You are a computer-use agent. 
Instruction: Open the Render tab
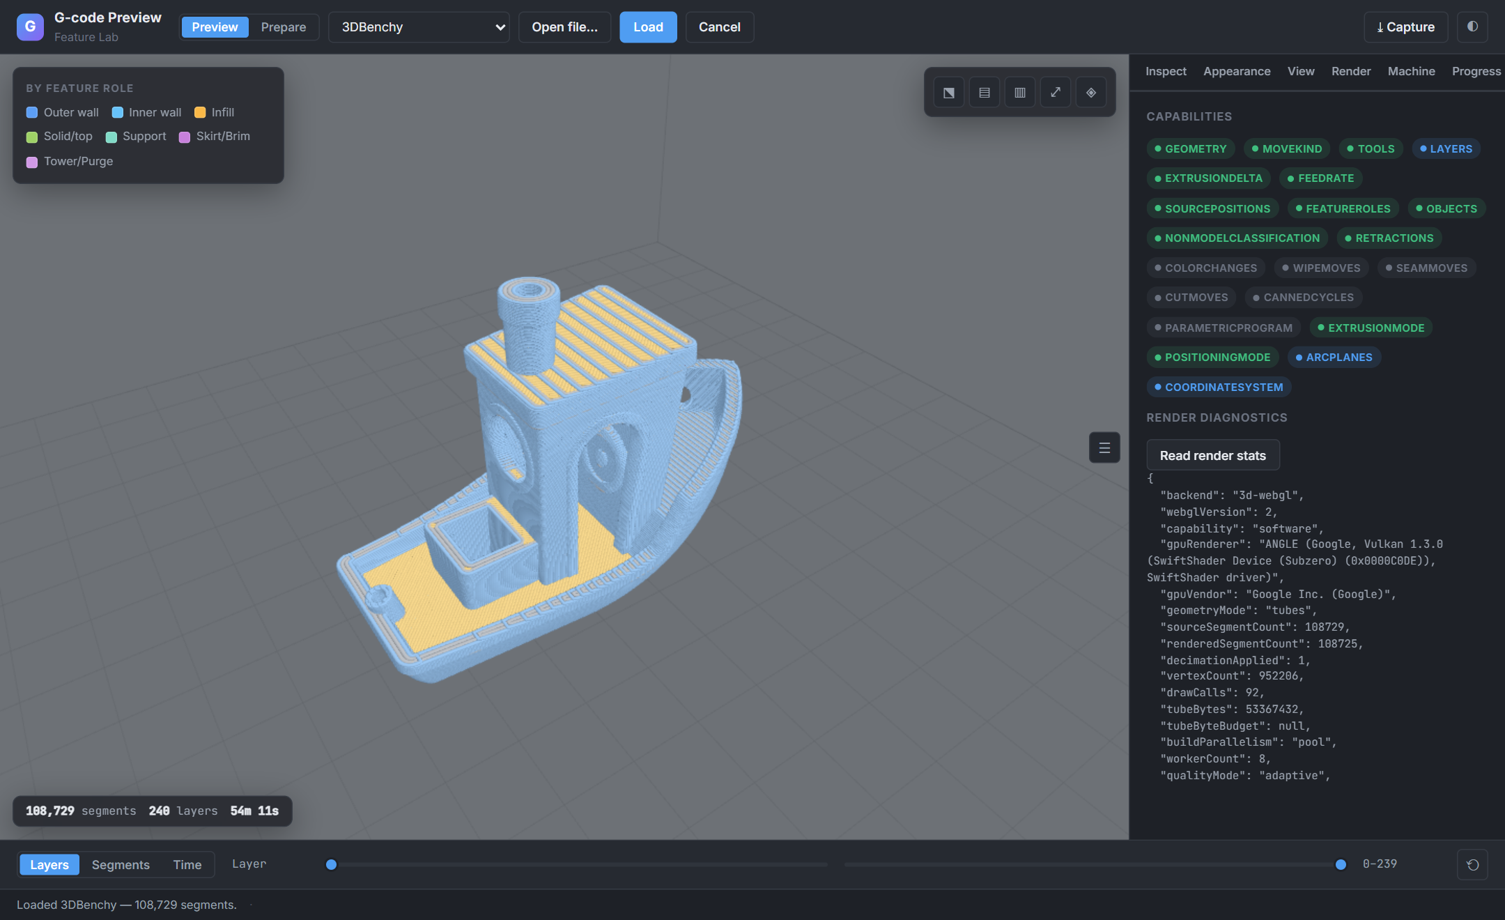pos(1351,71)
